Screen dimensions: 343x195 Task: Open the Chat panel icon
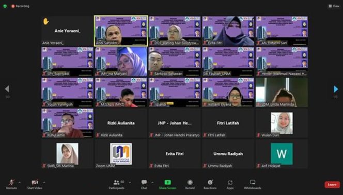coord(144,182)
